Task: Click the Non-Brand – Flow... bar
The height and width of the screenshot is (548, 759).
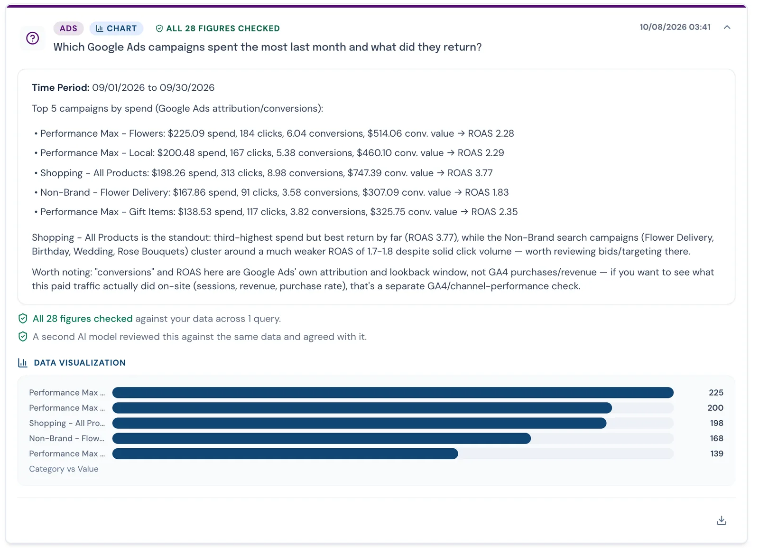Action: tap(322, 438)
